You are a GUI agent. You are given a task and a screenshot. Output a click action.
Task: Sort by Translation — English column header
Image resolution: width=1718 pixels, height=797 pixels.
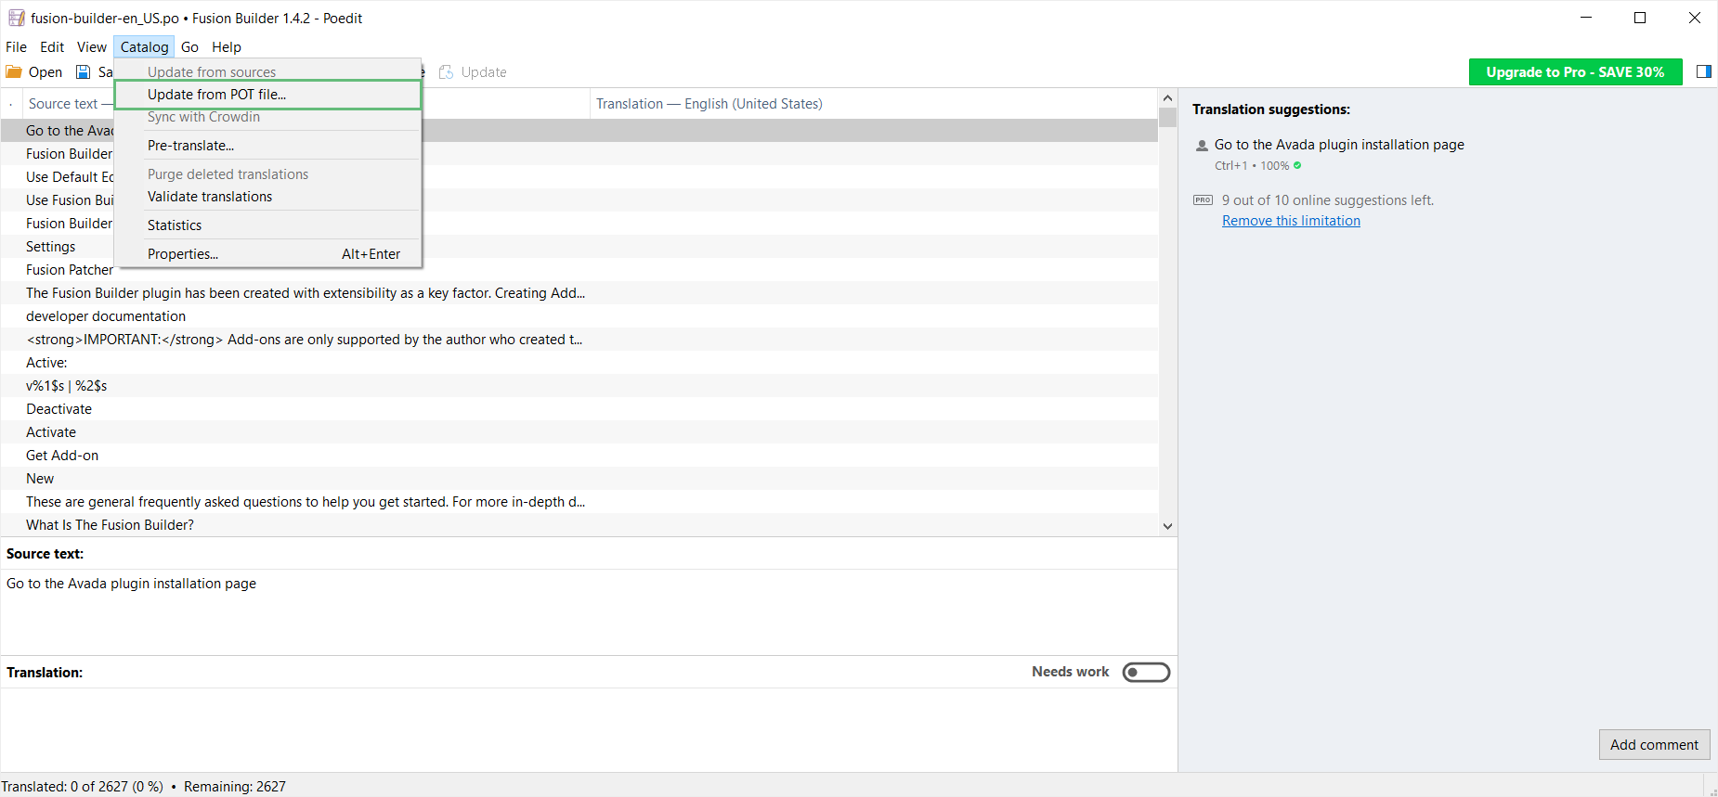(873, 104)
